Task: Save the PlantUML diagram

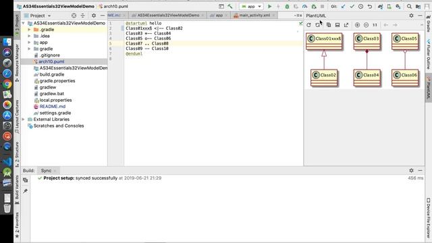Action: 337,25
